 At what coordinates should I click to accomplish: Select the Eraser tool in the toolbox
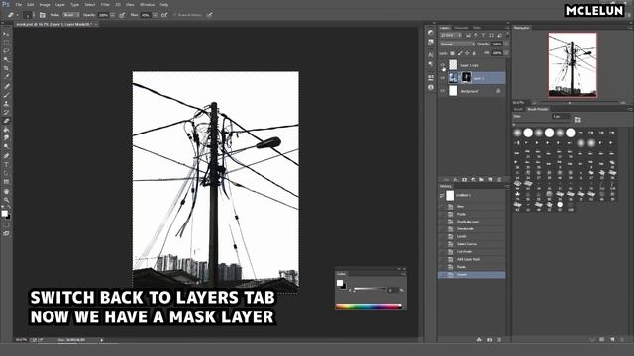(6, 121)
